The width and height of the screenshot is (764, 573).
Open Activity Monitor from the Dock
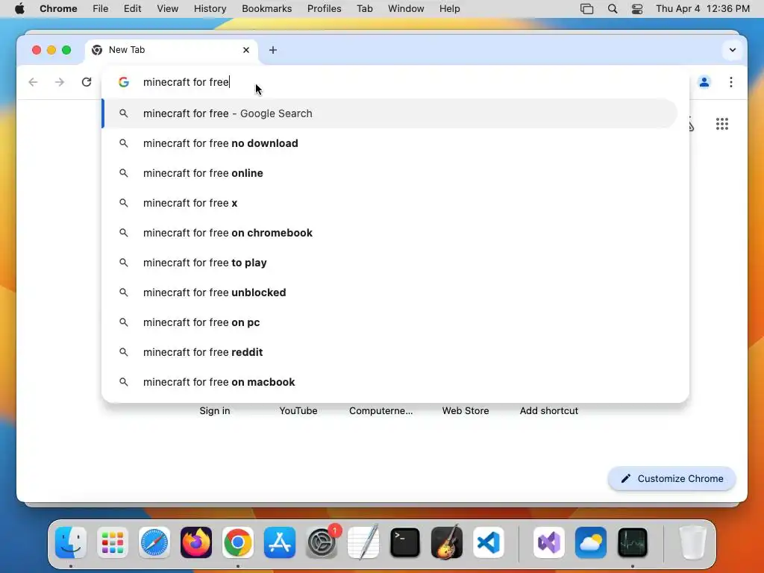click(633, 542)
